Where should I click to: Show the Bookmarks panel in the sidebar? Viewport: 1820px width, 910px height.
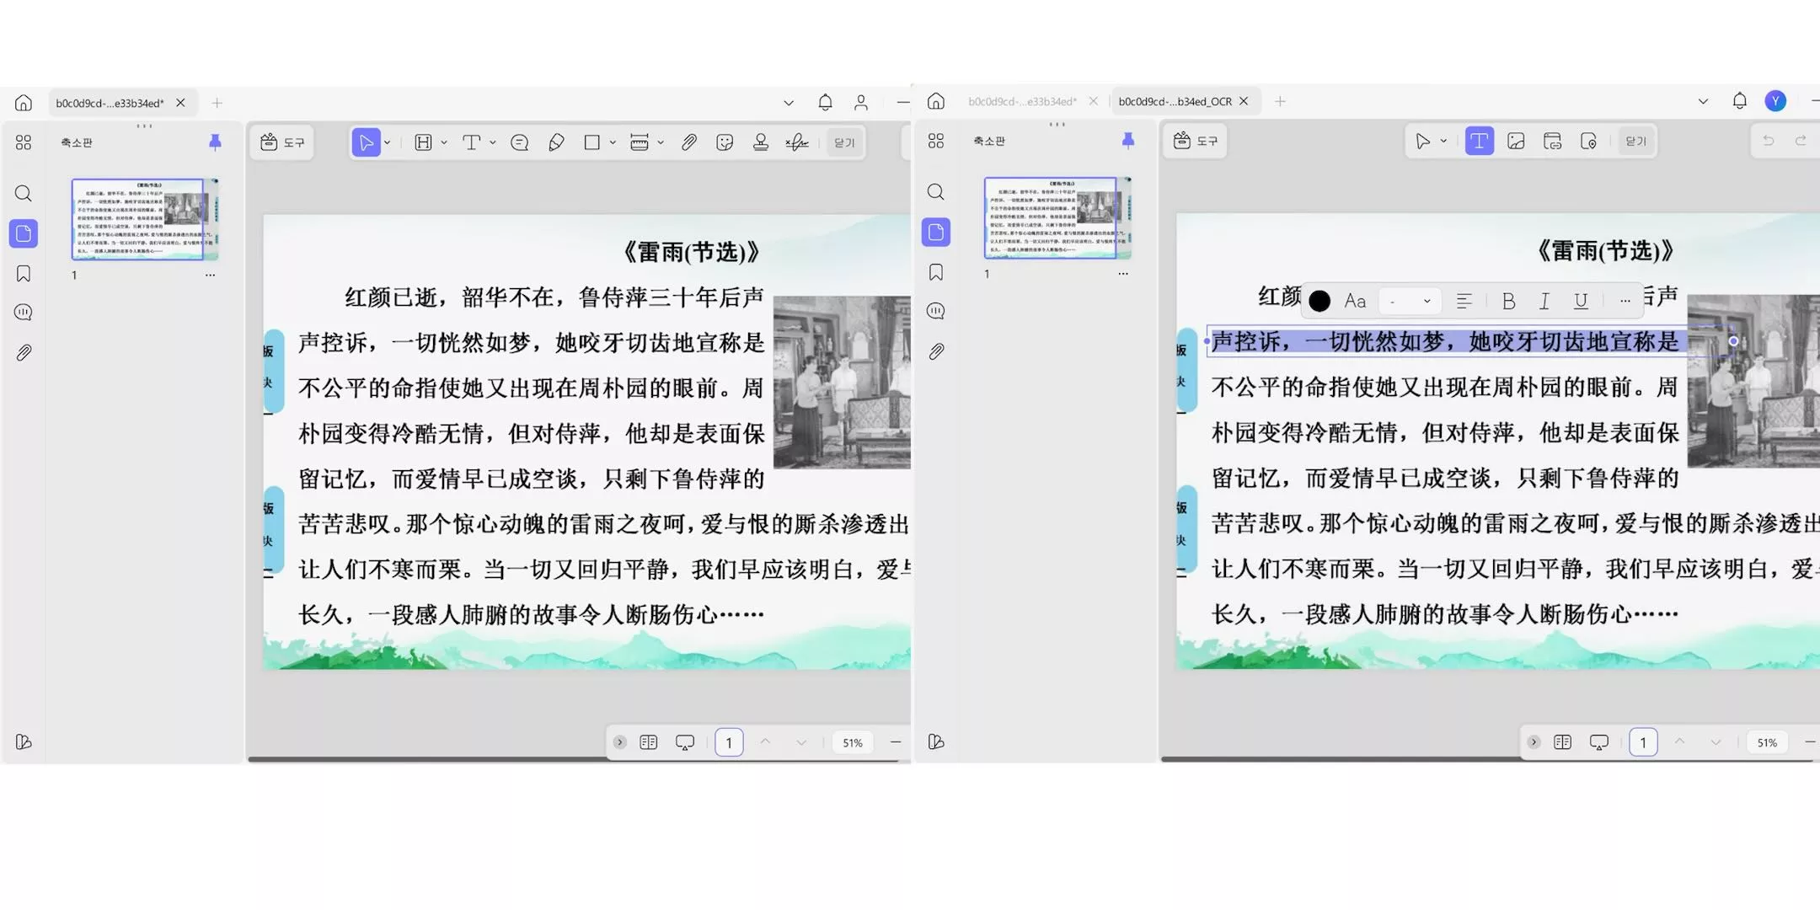click(x=23, y=272)
